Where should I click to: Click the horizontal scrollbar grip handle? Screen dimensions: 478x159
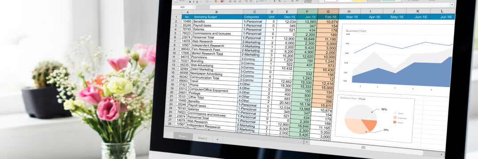coord(363,147)
